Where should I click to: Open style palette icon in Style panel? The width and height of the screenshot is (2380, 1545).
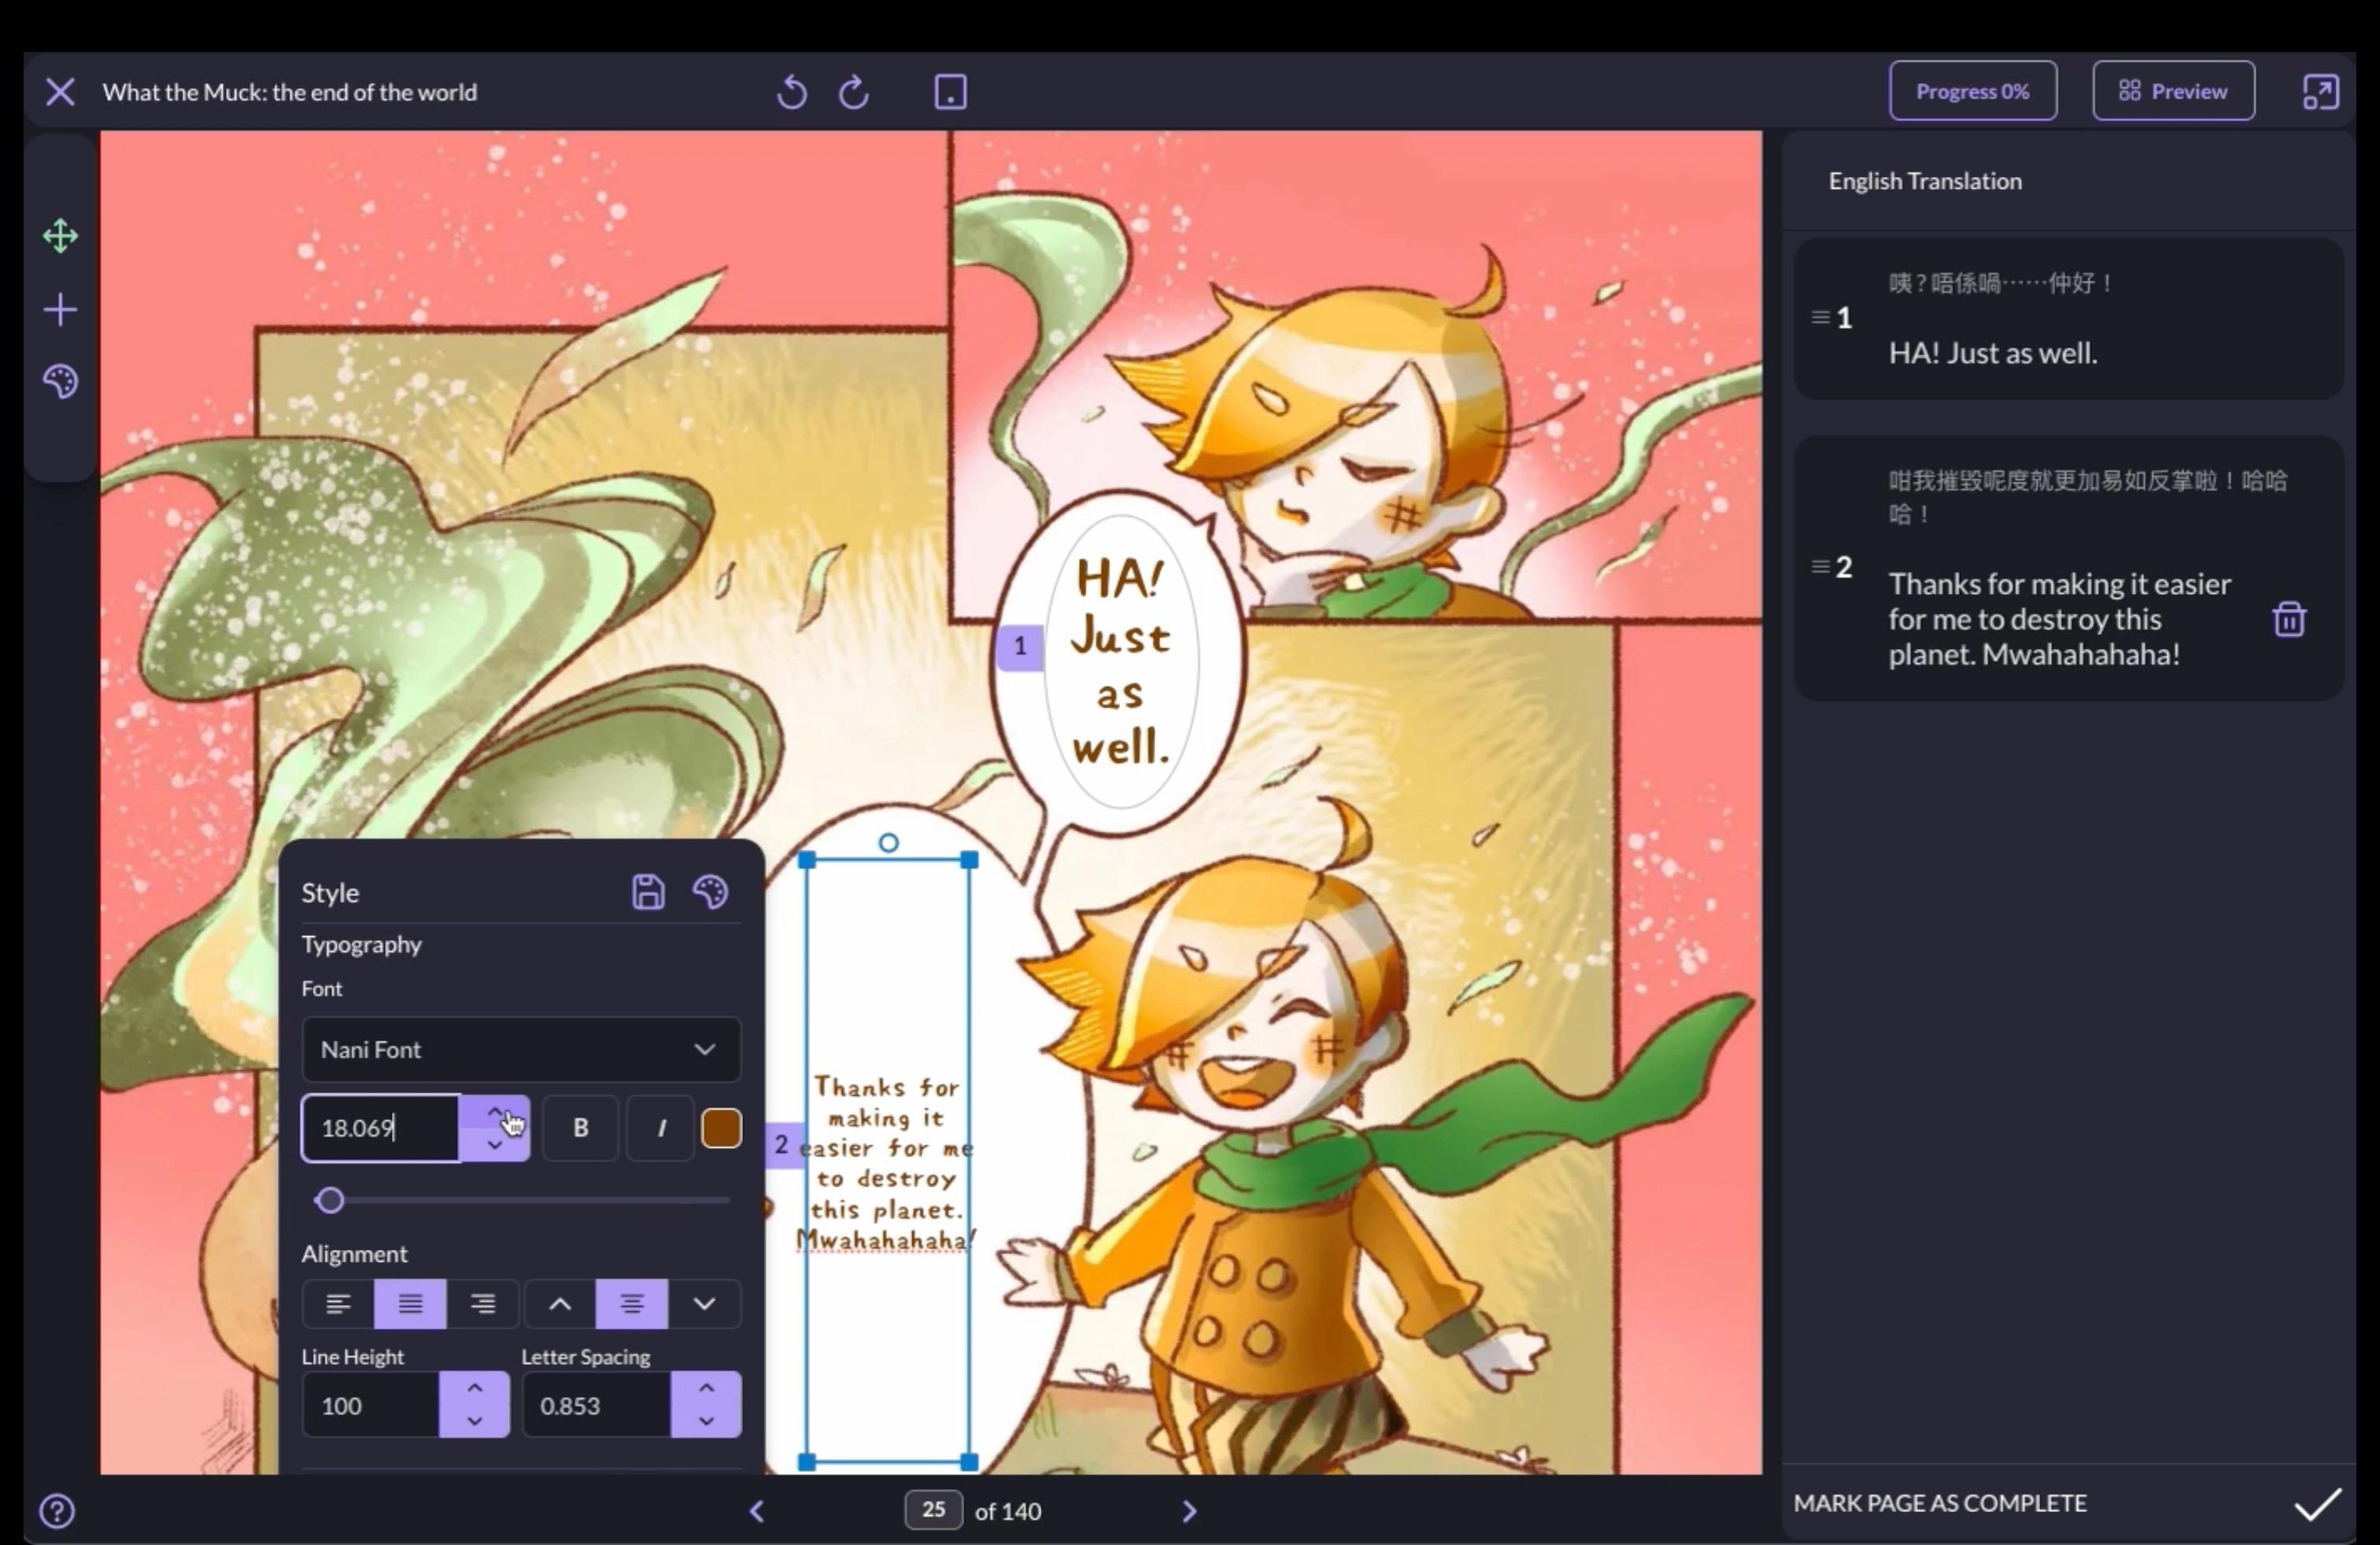[710, 891]
